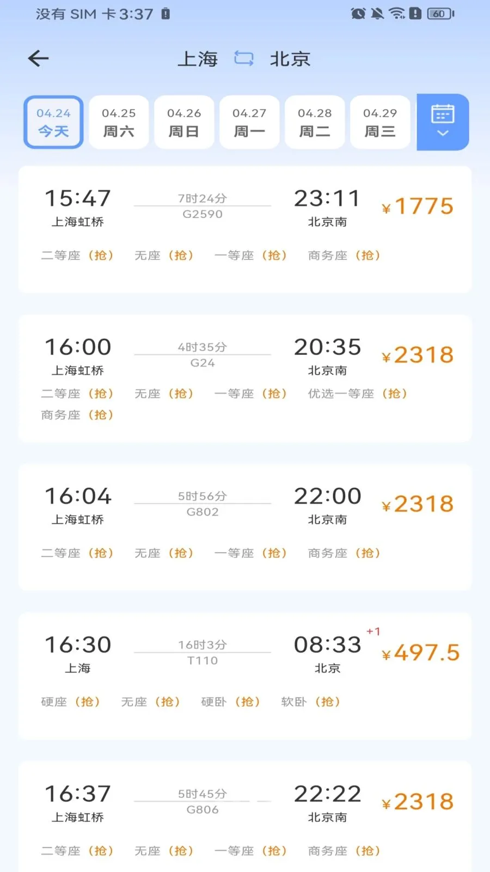Switch to 04.25 Saturday tab
This screenshot has height=872, width=490.
click(x=119, y=122)
